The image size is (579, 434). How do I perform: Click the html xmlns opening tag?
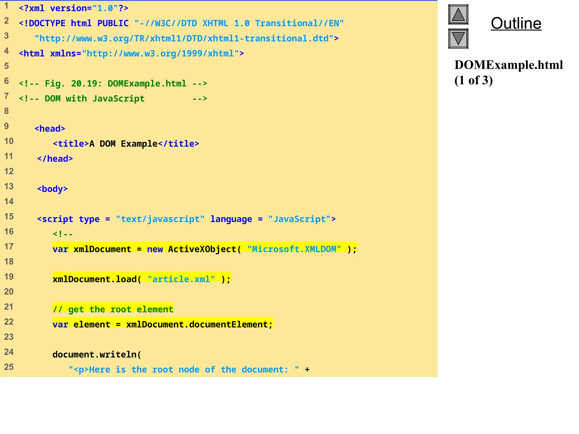point(131,53)
